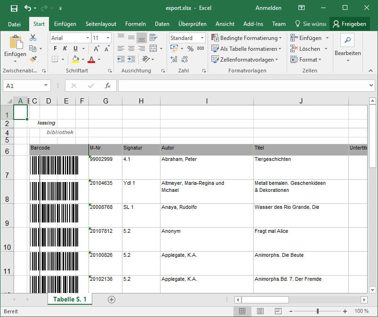Toggle wrap text in the alignment group
The height and width of the screenshot is (317, 378).
point(153,38)
